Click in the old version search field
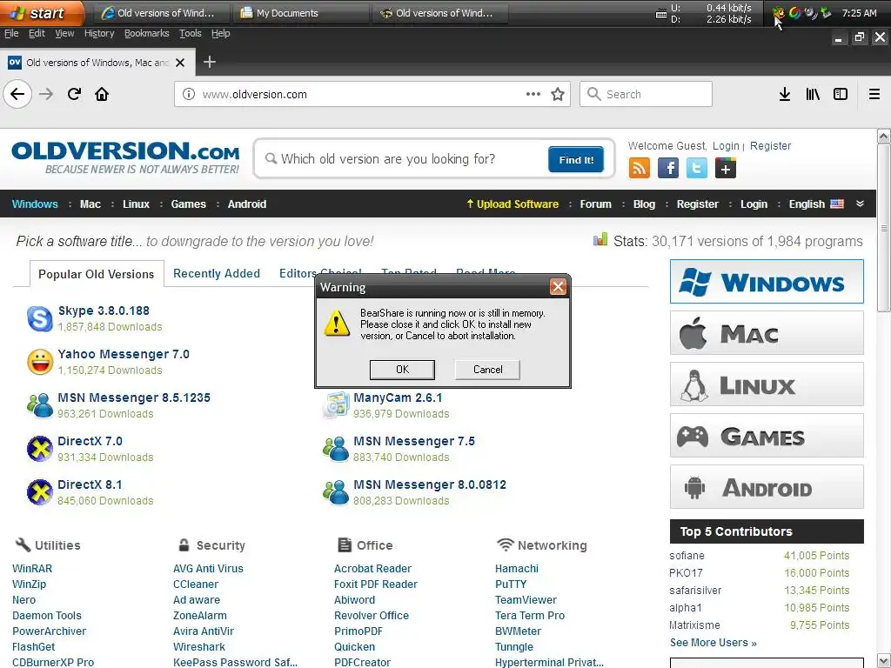891x668 pixels. click(x=404, y=159)
